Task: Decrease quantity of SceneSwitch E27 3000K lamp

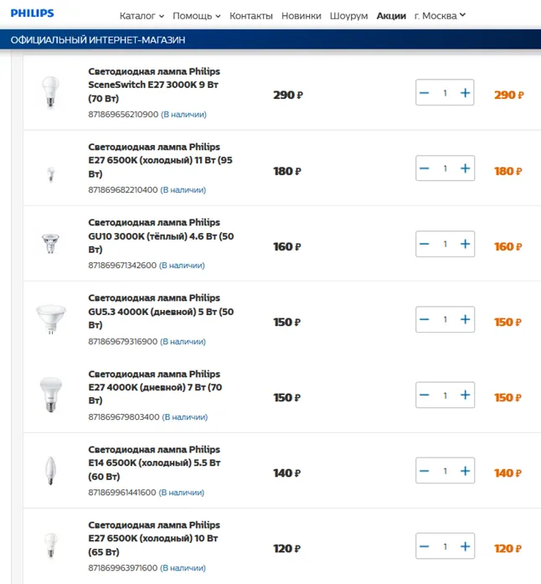Action: [x=425, y=93]
